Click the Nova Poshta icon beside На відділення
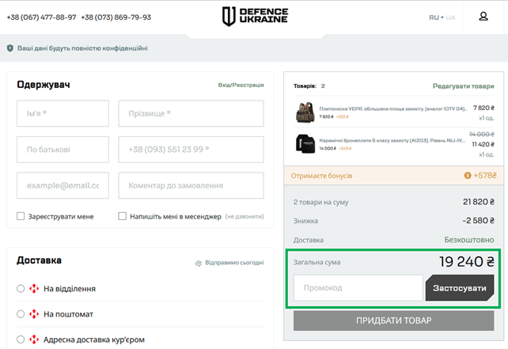 point(33,289)
